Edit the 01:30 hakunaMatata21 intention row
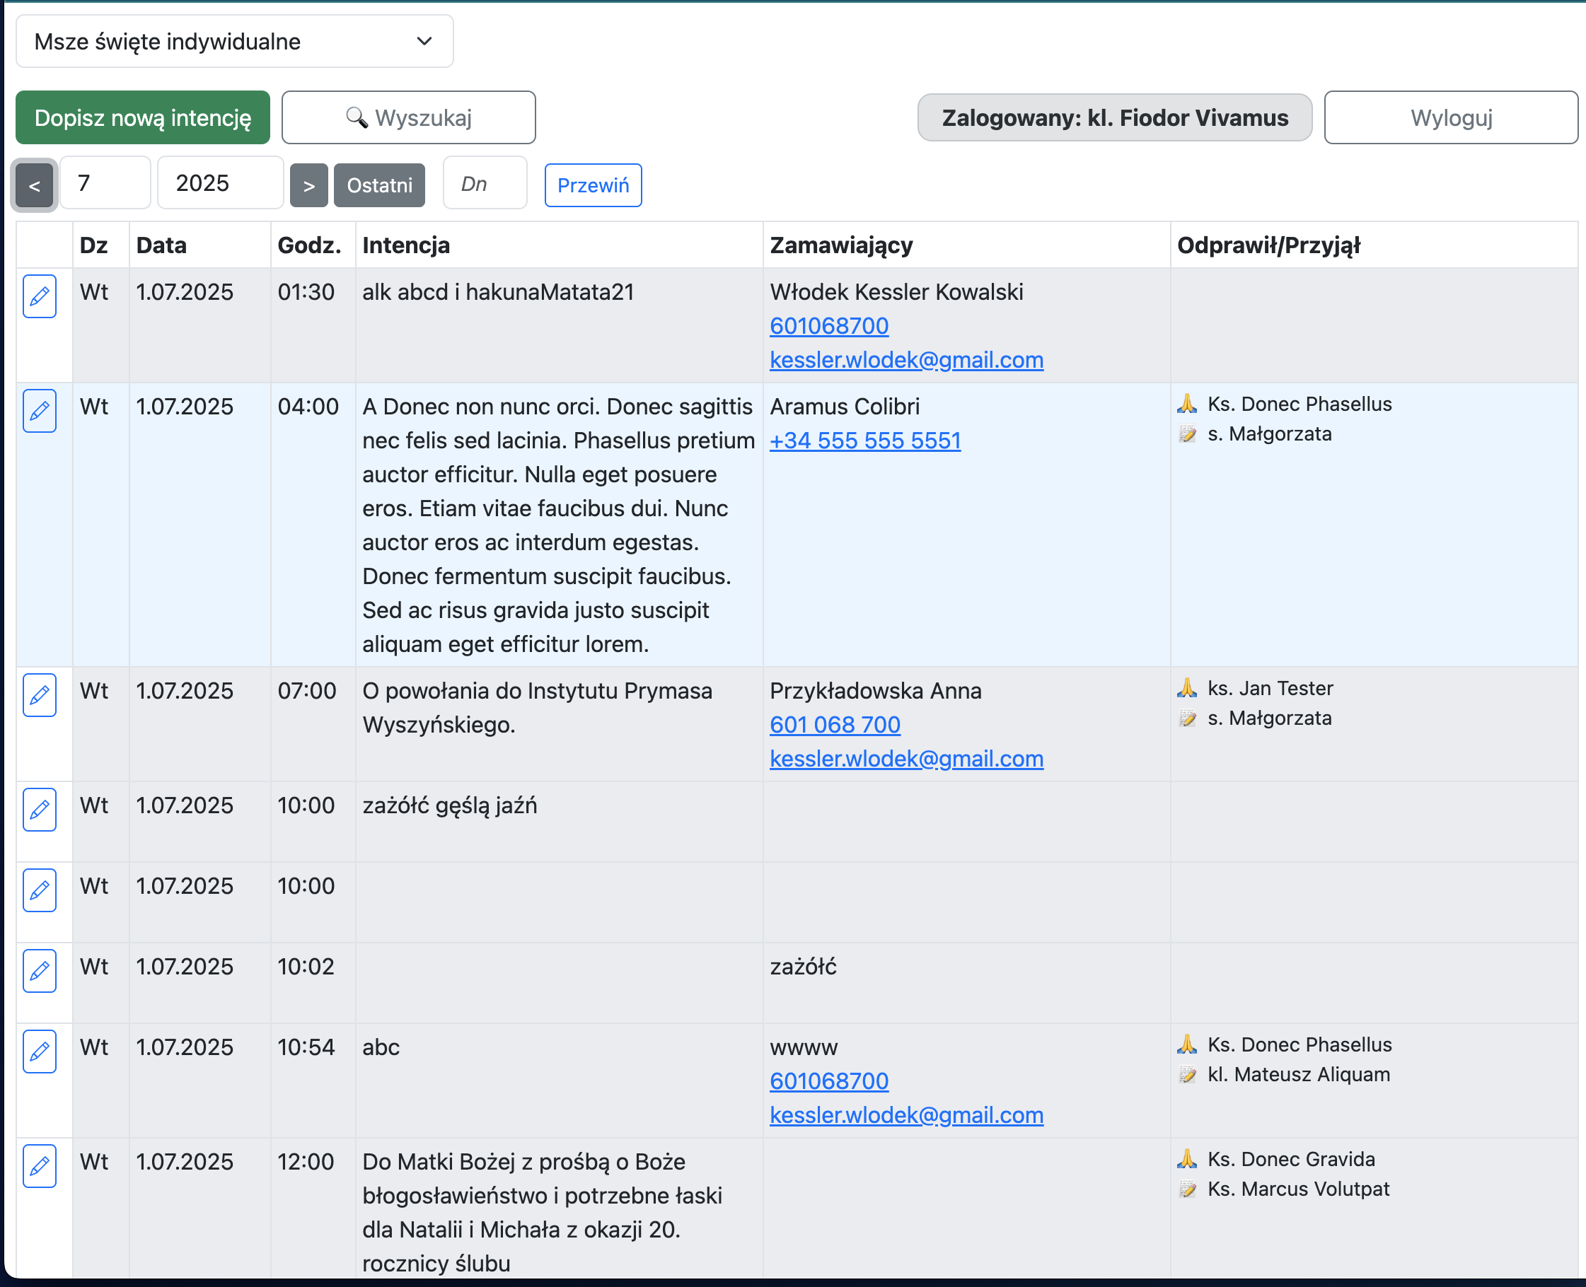This screenshot has height=1287, width=1586. tap(40, 296)
